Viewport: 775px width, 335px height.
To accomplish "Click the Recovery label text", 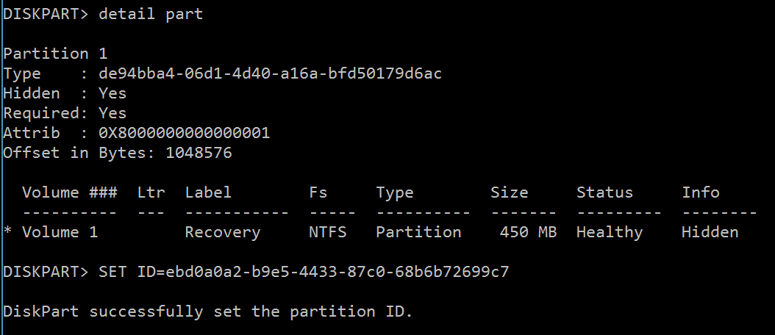I will point(222,232).
